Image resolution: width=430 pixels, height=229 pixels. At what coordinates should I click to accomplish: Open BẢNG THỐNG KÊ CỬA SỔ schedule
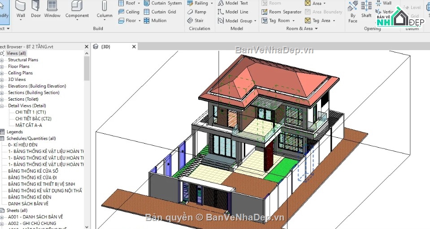[33, 171]
